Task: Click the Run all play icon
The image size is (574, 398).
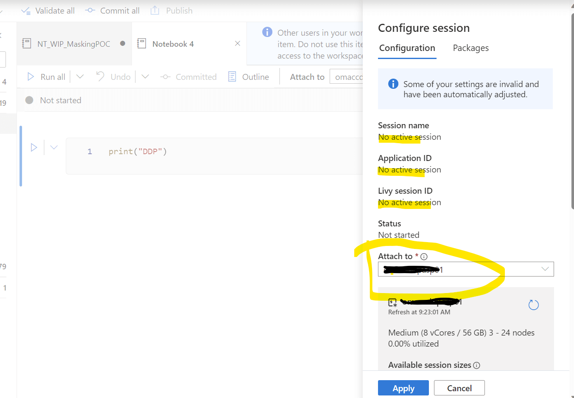Action: (x=31, y=77)
